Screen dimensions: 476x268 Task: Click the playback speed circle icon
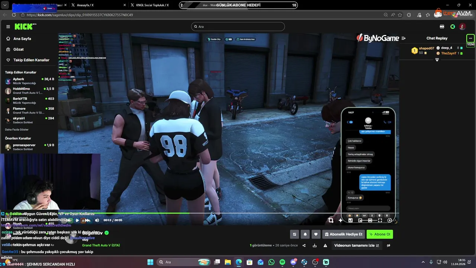[390, 220]
